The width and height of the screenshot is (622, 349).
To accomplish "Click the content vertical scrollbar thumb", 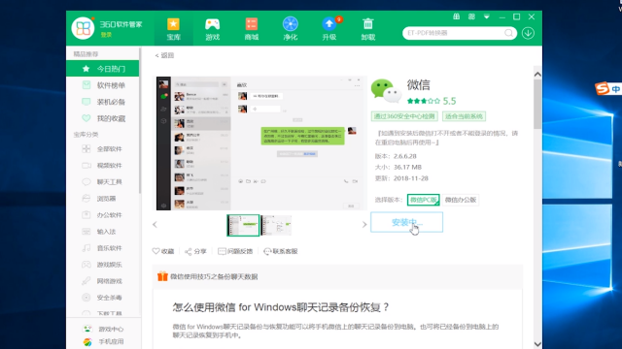I will pyautogui.click(x=537, y=104).
